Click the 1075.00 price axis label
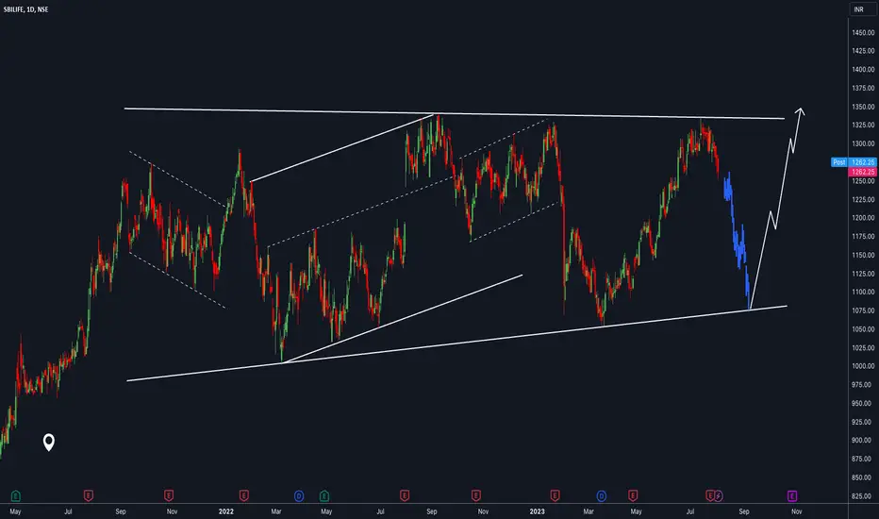 863,310
